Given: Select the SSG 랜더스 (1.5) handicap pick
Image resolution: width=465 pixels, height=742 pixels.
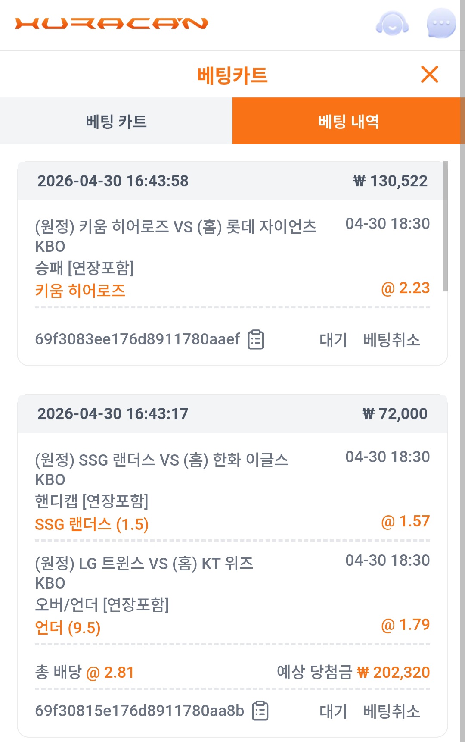Looking at the screenshot, I should (x=92, y=524).
